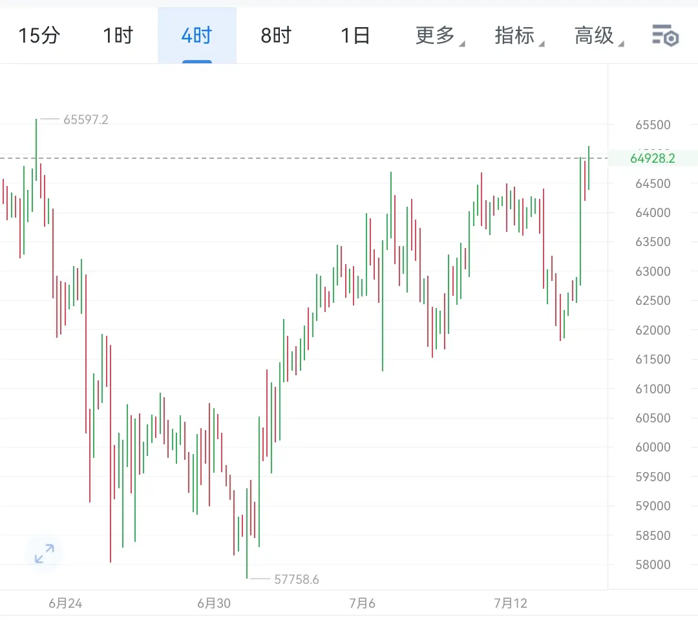Select the 15分 timeframe tab
This screenshot has width=698, height=620.
coord(39,36)
